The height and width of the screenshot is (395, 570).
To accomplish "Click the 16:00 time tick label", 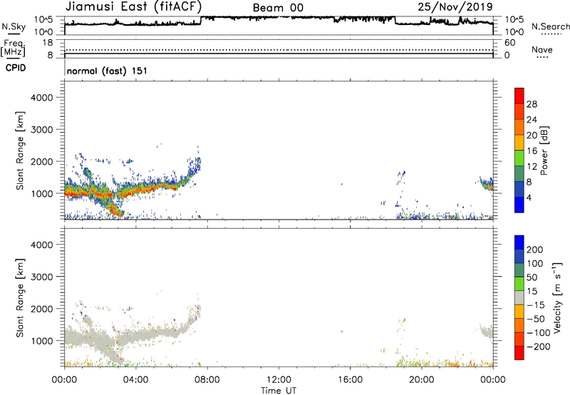I will (350, 380).
